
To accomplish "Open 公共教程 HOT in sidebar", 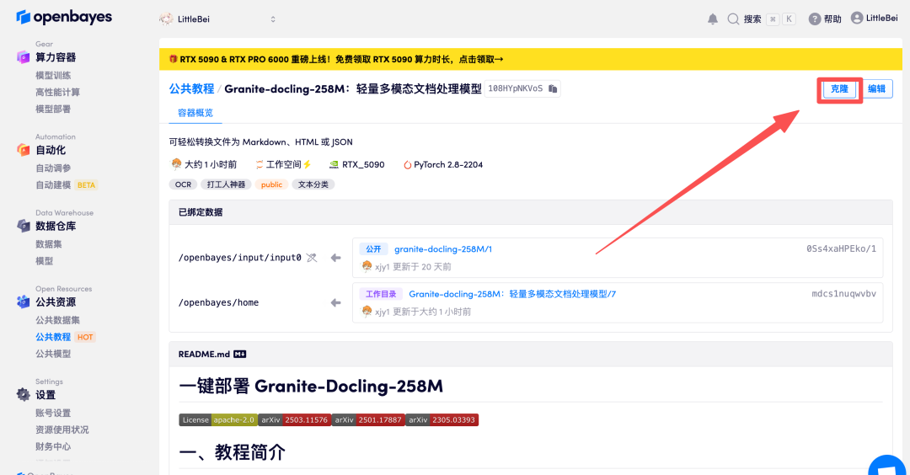I will tap(65, 337).
